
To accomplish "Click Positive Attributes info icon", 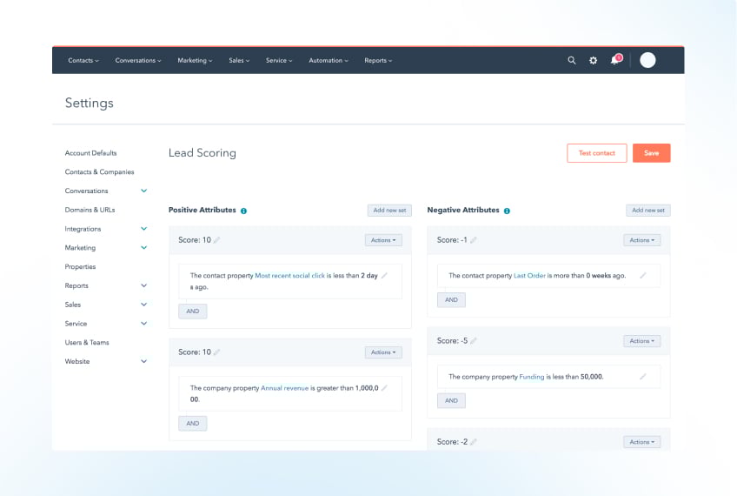I will point(243,211).
